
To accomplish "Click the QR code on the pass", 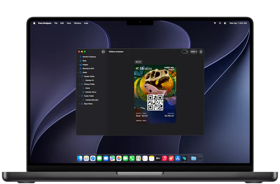I will [155, 102].
